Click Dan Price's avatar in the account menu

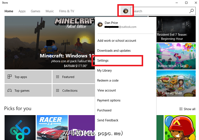[x=100, y=24]
